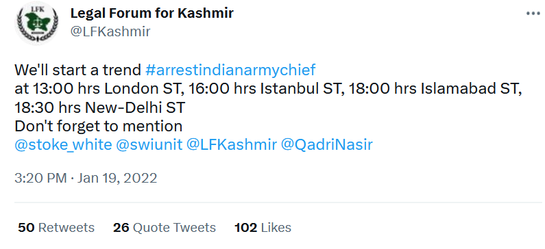Open the #arrestindianarmychief hashtag
The height and width of the screenshot is (249, 545).
[x=230, y=70]
